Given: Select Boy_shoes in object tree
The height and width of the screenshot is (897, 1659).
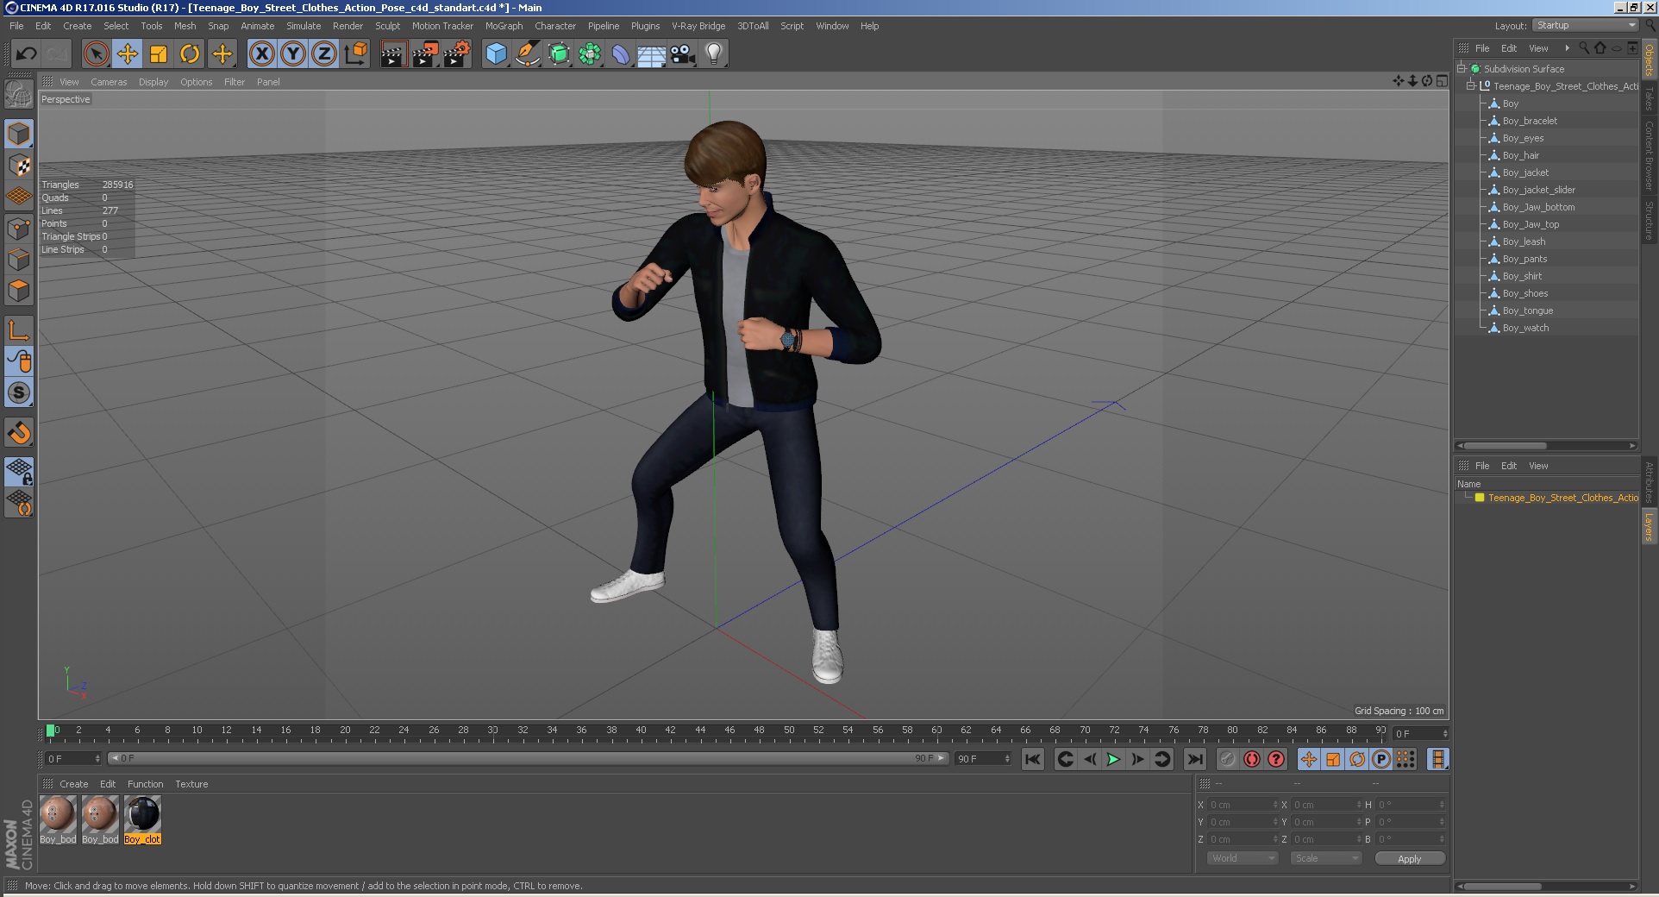Looking at the screenshot, I should (1525, 293).
